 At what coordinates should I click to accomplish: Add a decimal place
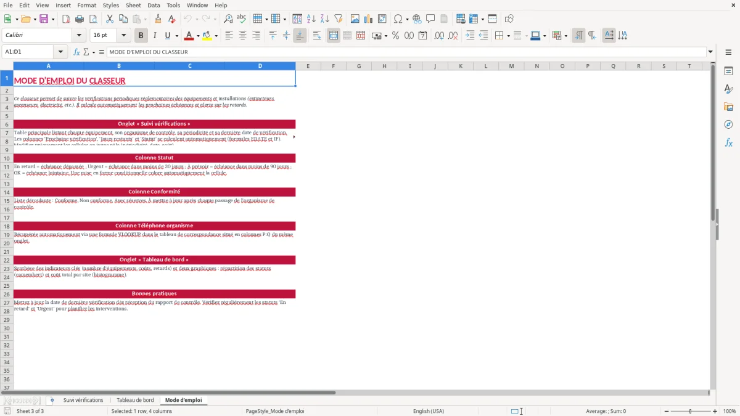(440, 36)
